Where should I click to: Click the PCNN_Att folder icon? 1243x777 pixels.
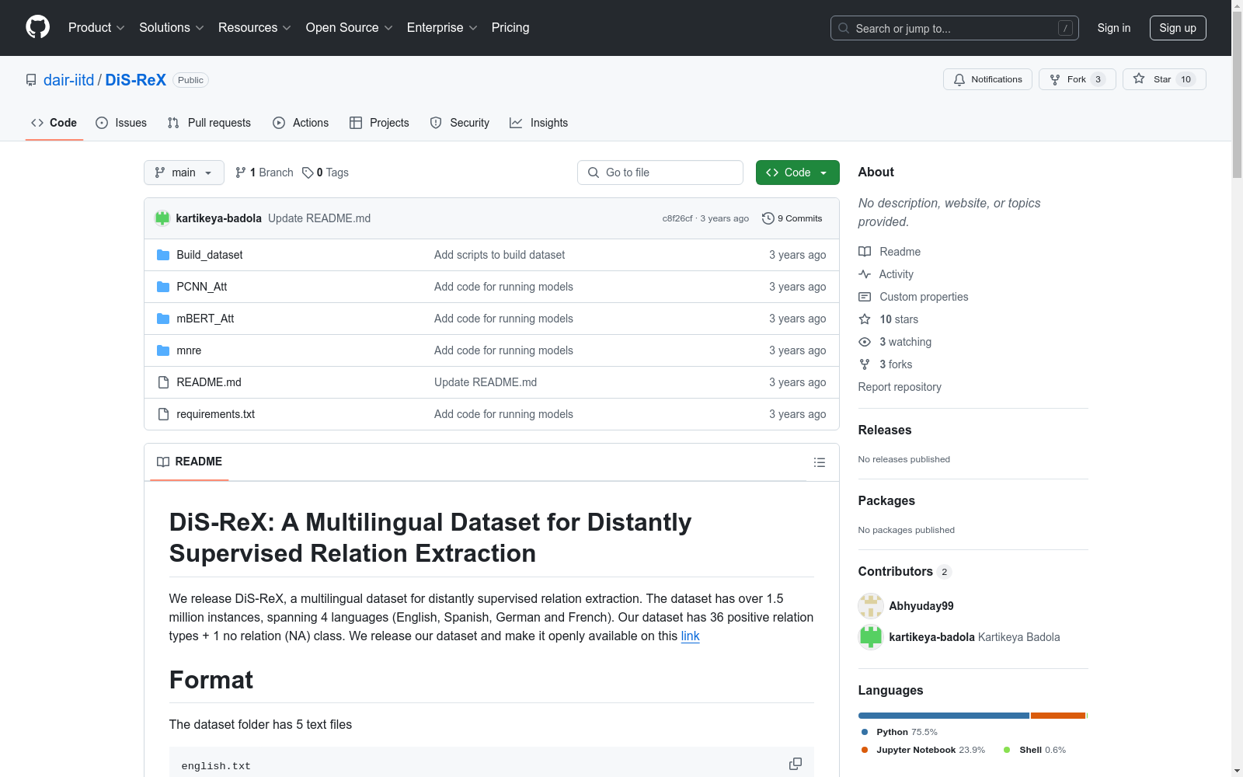pos(163,287)
